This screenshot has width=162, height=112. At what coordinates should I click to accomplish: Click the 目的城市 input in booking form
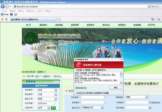click(93, 102)
